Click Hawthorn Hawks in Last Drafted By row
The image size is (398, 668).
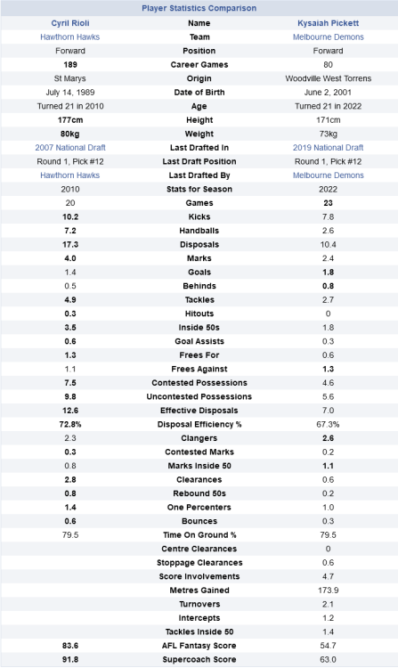click(70, 175)
